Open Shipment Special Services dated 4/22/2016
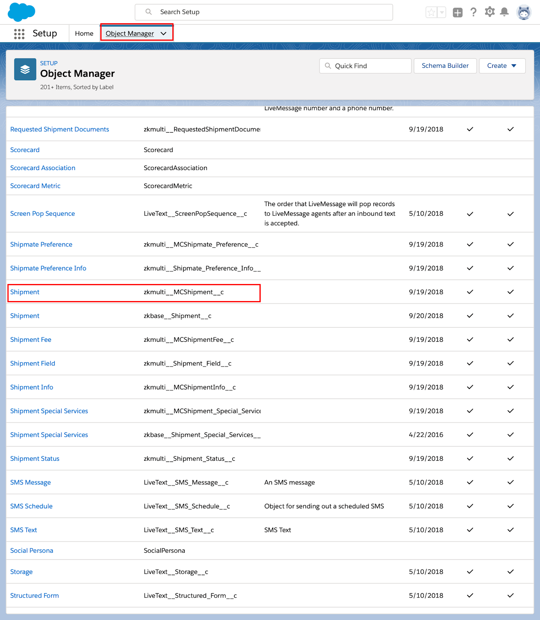 [49, 435]
